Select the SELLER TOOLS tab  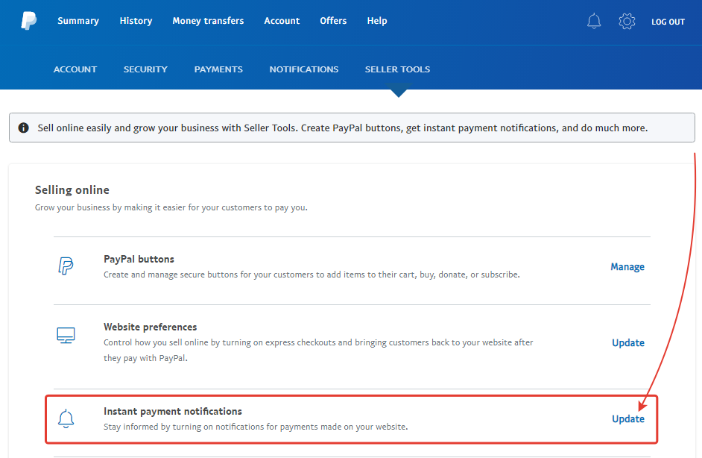[397, 69]
